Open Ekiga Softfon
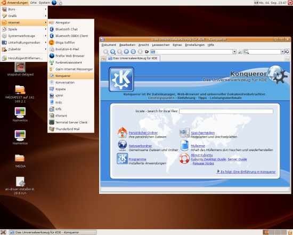 click(71, 43)
